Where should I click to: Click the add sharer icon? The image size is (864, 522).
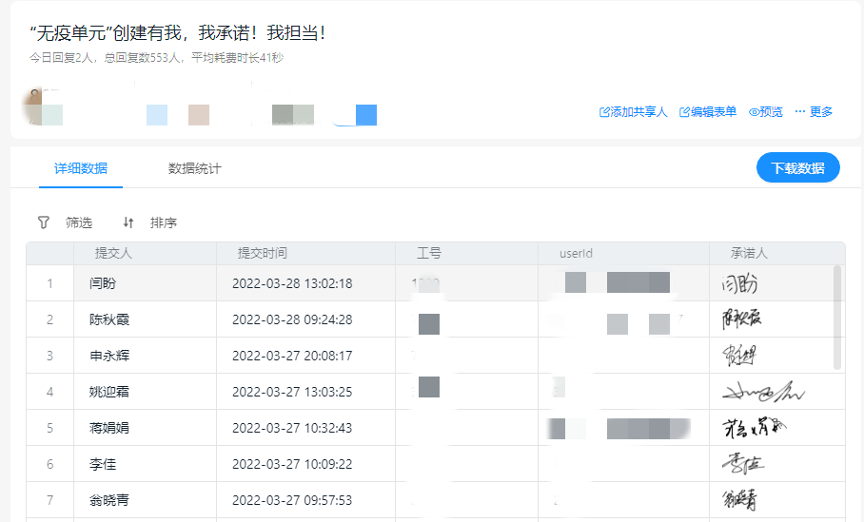[604, 112]
